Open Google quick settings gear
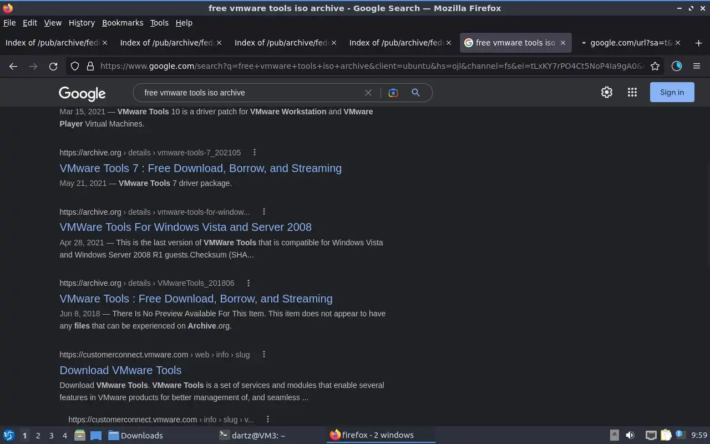 click(607, 93)
